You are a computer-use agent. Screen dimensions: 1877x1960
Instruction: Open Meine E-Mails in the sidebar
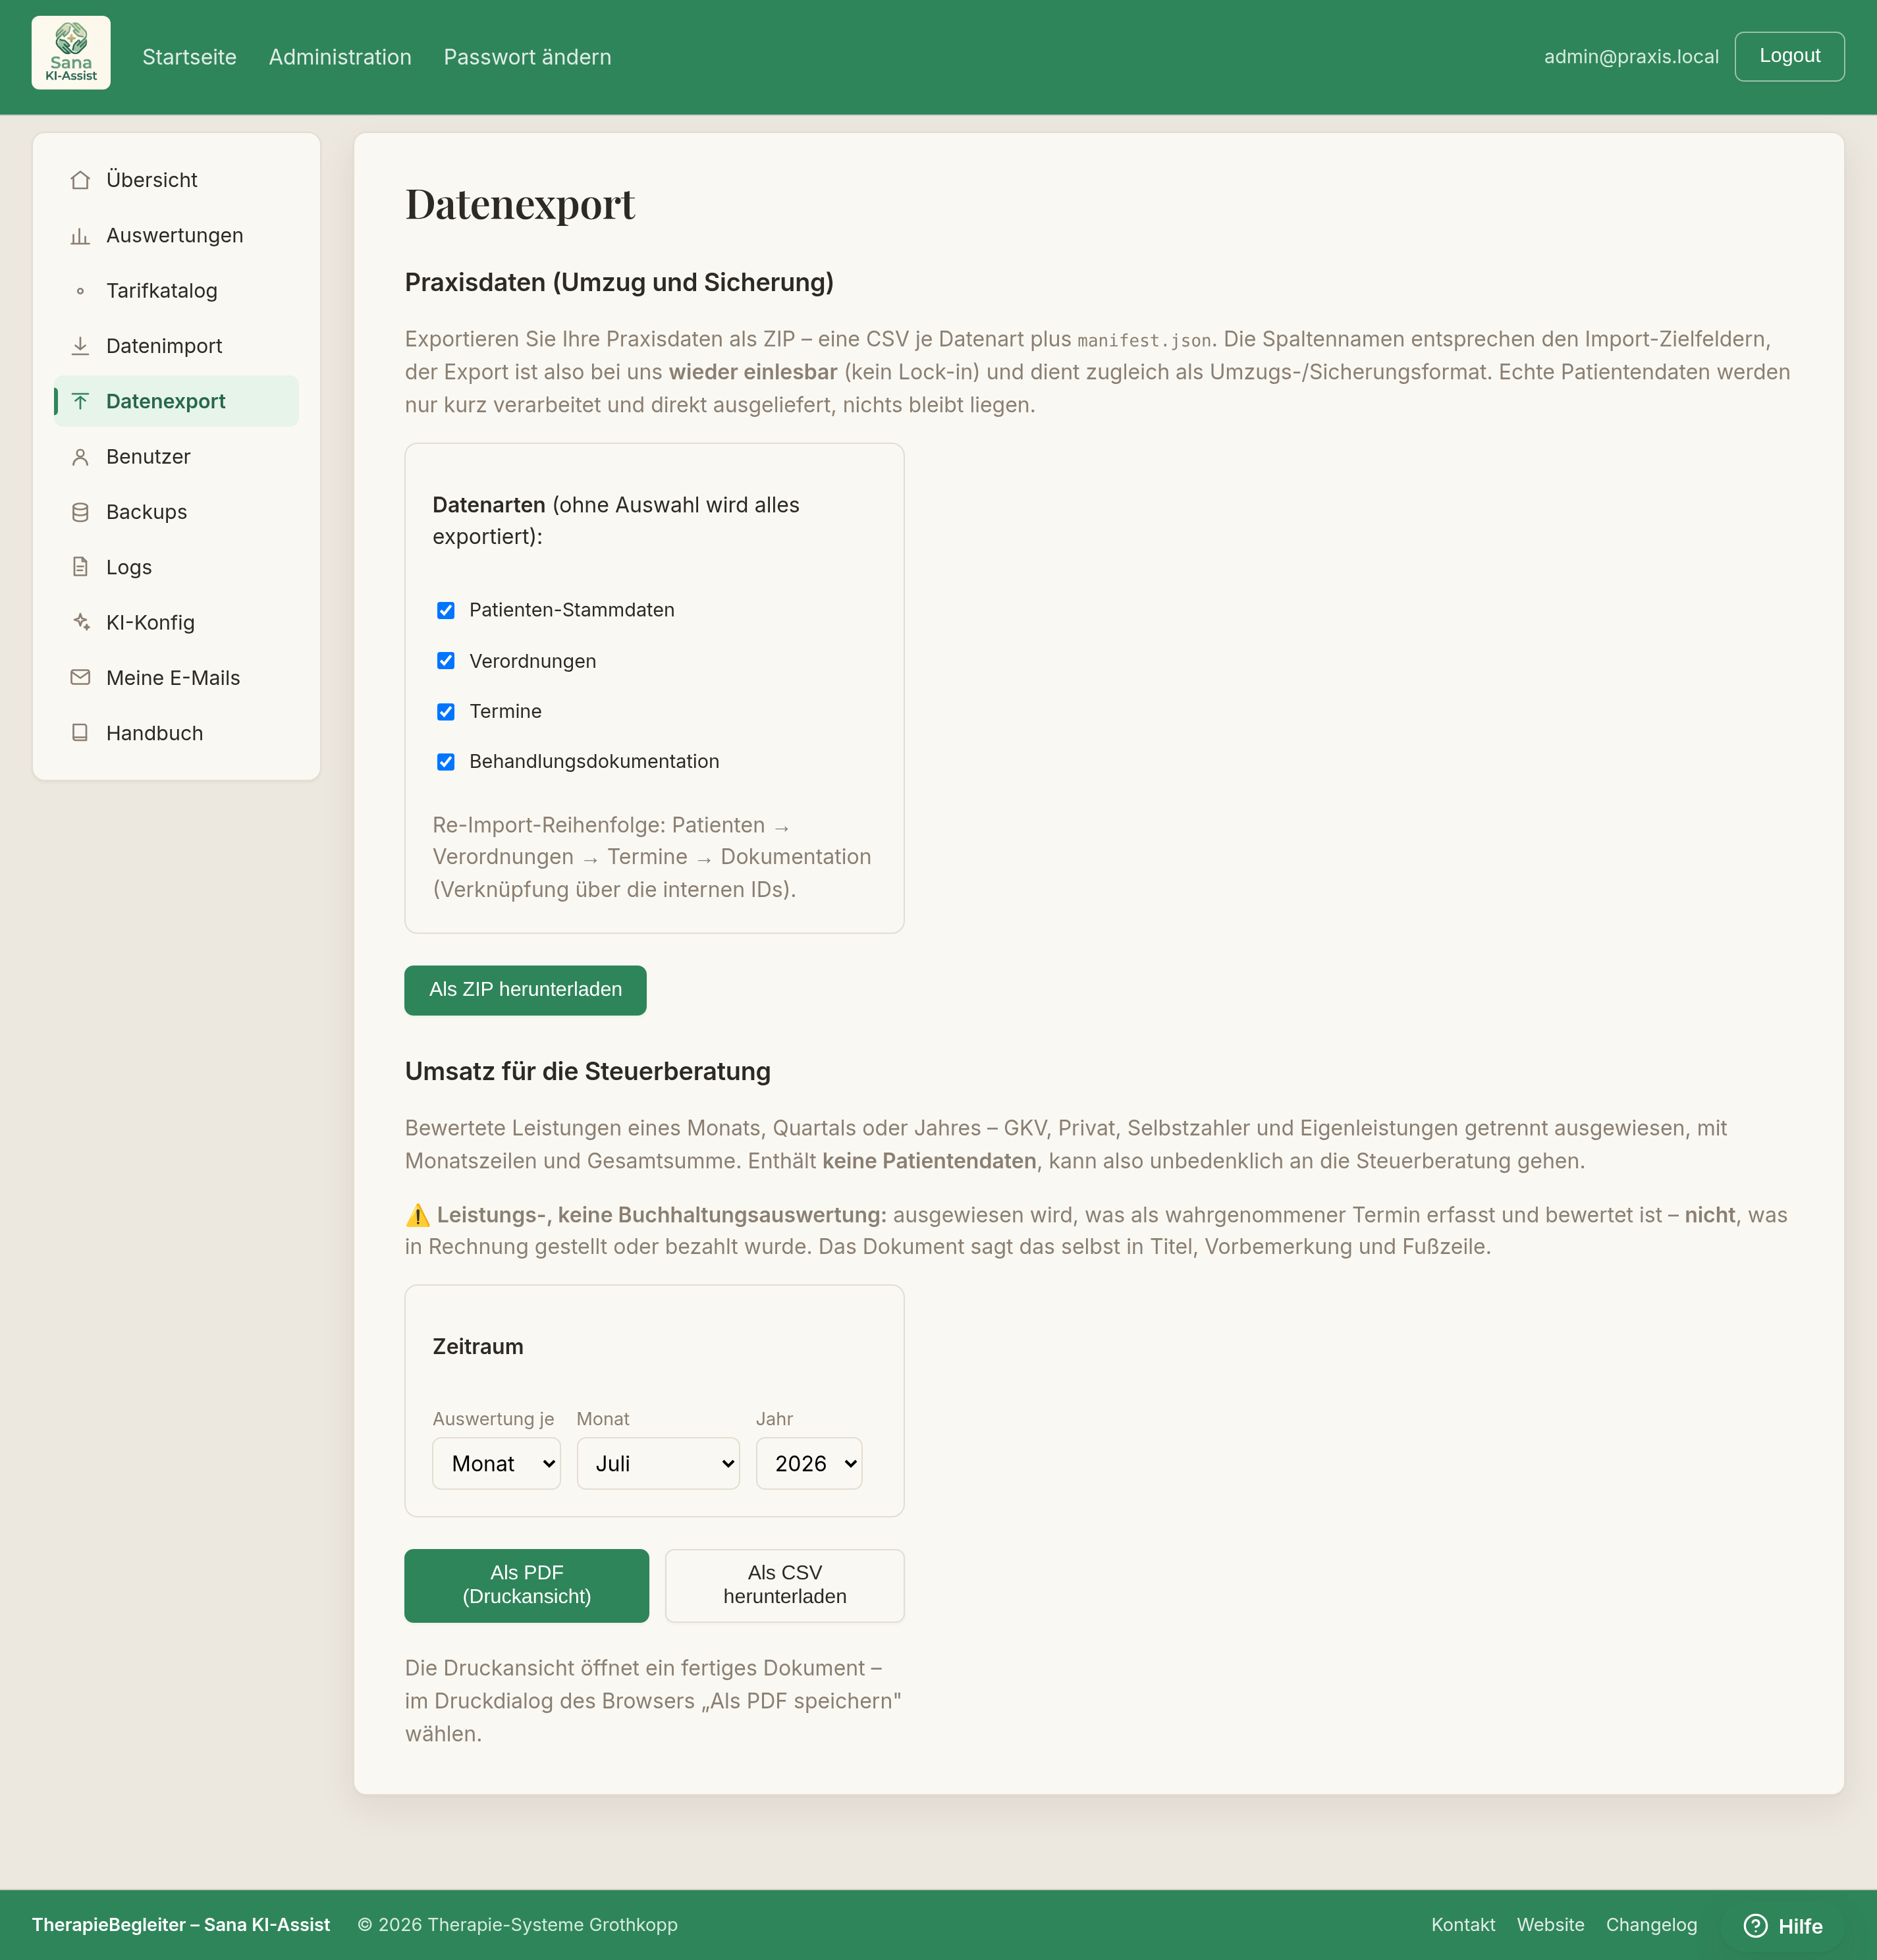[176, 678]
